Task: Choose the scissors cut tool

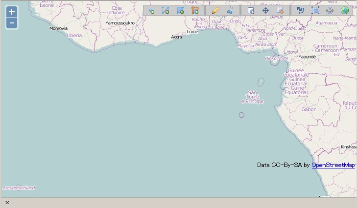Action: tap(230, 11)
